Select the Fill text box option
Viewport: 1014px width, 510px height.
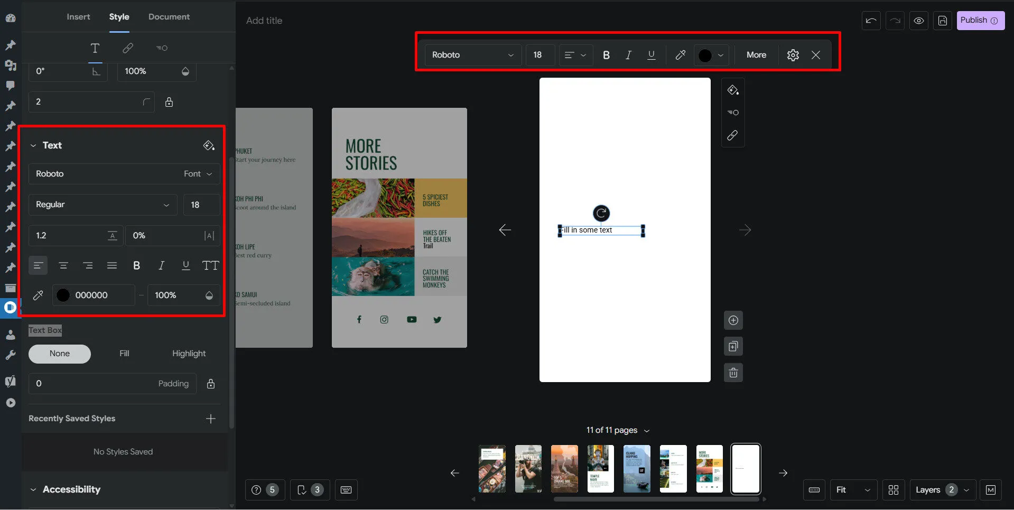(124, 354)
